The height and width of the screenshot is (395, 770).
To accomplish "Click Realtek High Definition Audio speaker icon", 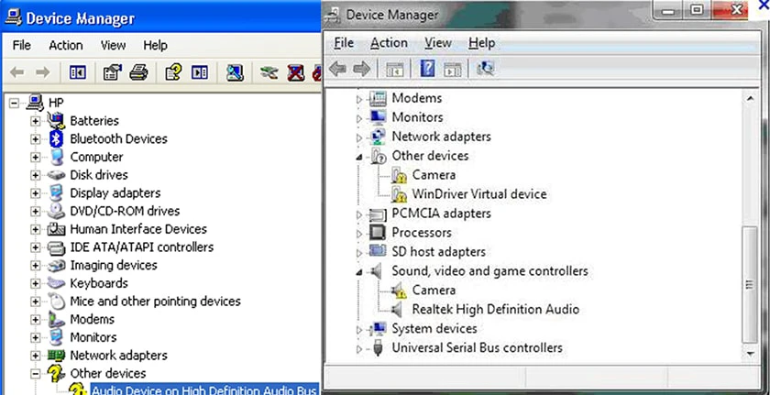I will click(x=397, y=310).
